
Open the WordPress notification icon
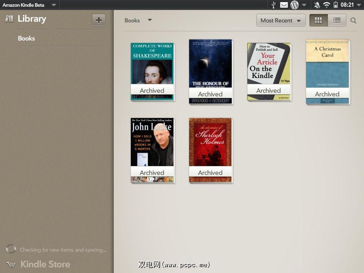pos(294,5)
